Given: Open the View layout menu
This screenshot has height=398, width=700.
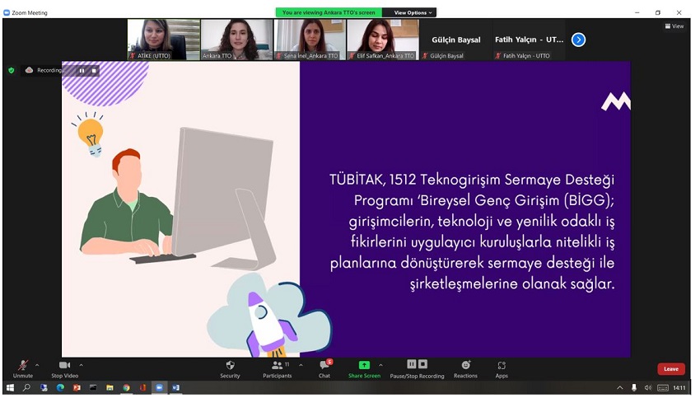Looking at the screenshot, I should (x=674, y=26).
